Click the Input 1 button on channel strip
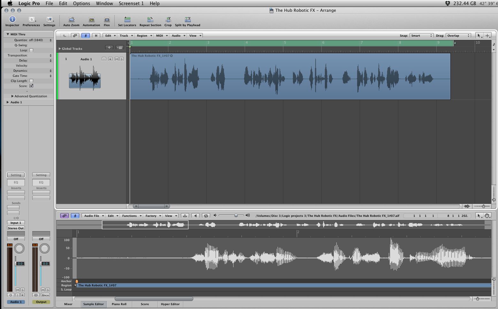The height and width of the screenshot is (309, 498). (16, 223)
